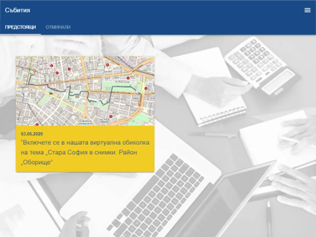Viewport: 316px width, 237px height.
Task: Click the Събития page title
Action: [17, 10]
